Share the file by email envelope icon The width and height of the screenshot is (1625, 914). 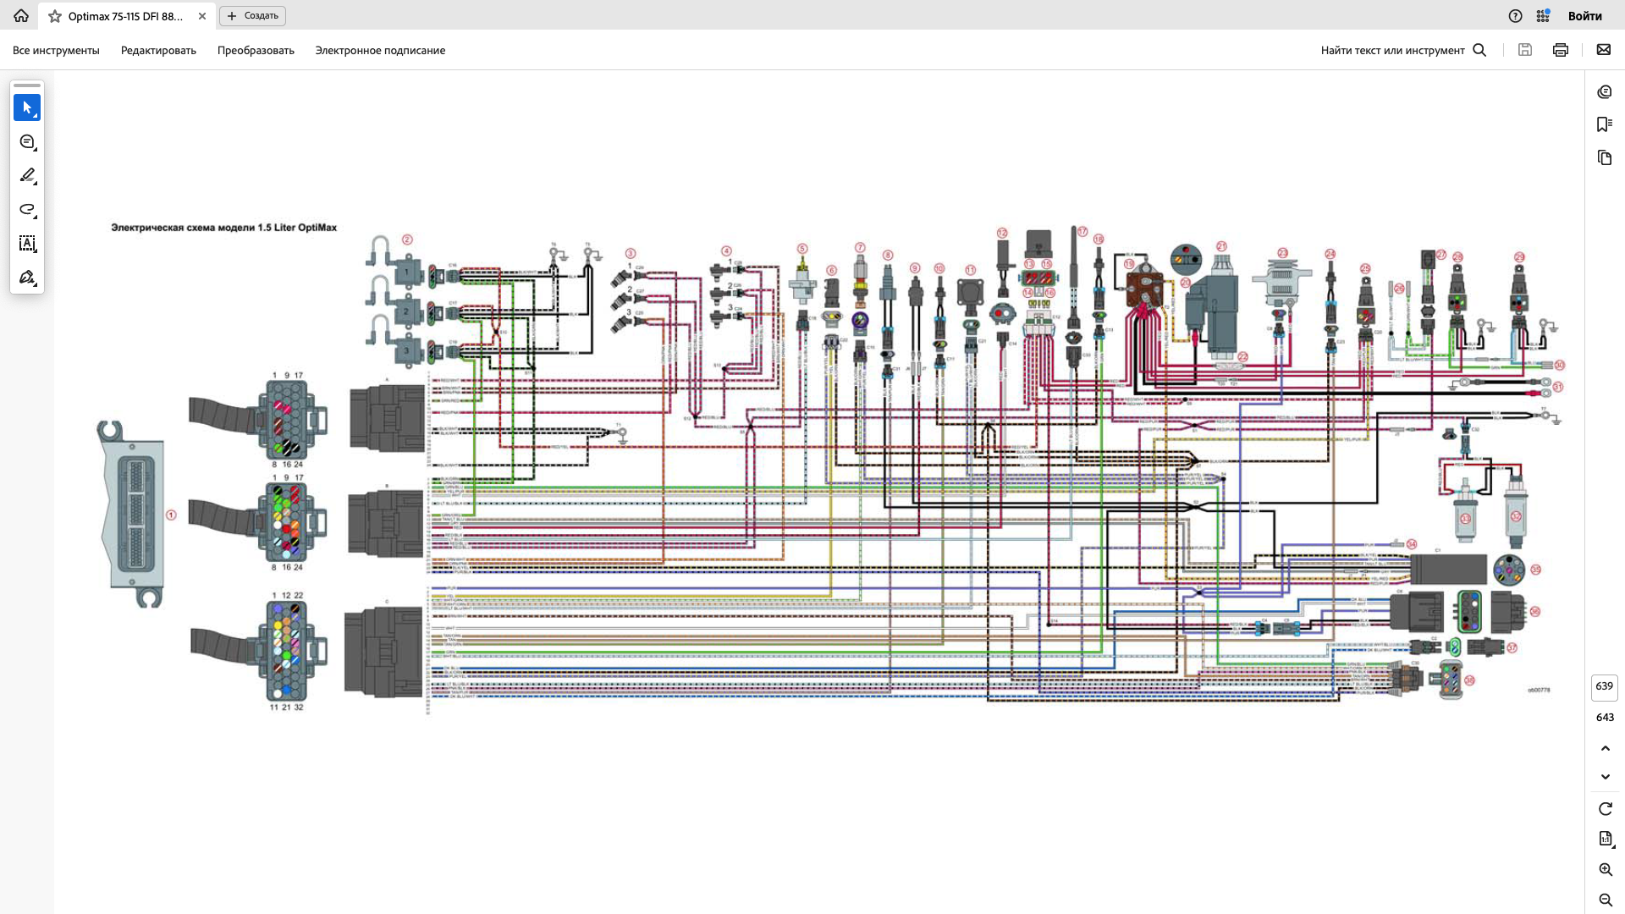coord(1604,50)
